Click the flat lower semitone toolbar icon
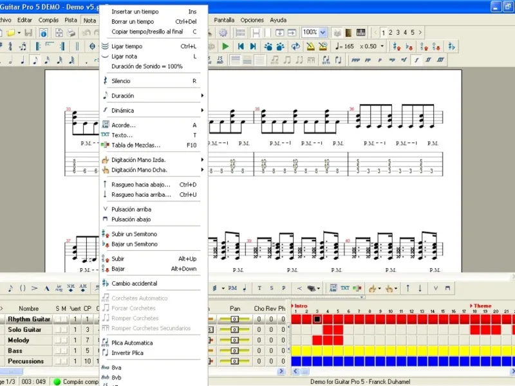The height and width of the screenshot is (386, 515). pyautogui.click(x=409, y=46)
